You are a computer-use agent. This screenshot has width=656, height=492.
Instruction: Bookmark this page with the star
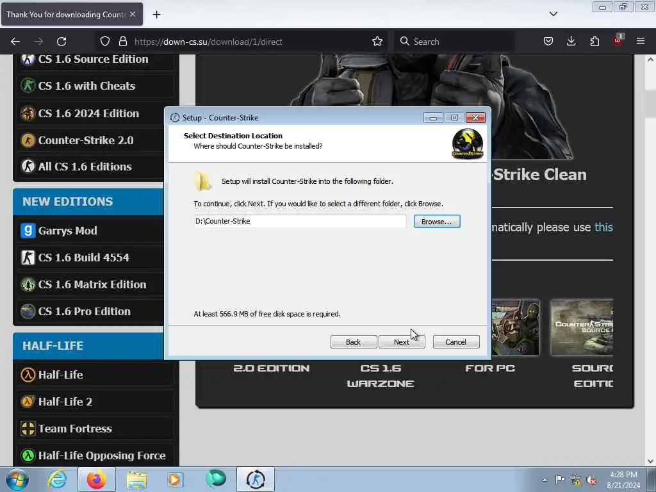click(377, 42)
